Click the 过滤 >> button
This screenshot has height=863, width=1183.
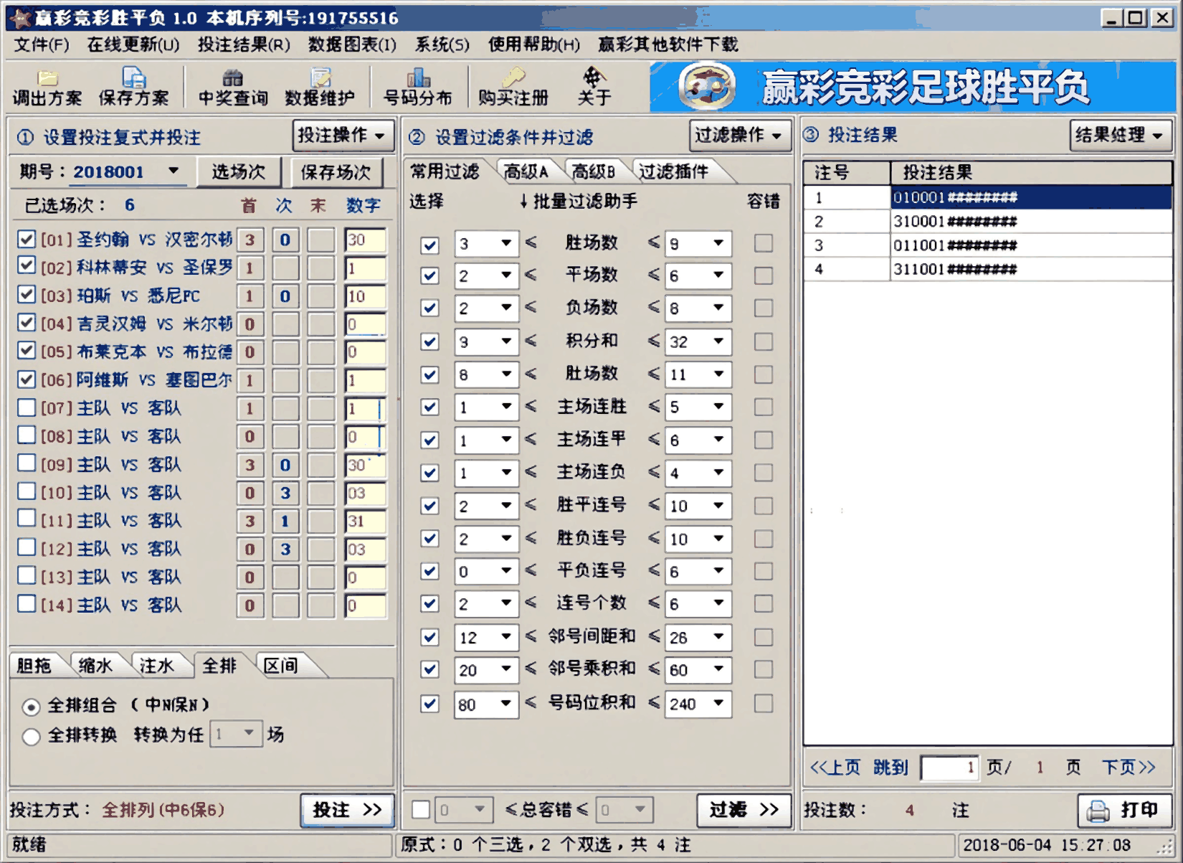coord(744,811)
